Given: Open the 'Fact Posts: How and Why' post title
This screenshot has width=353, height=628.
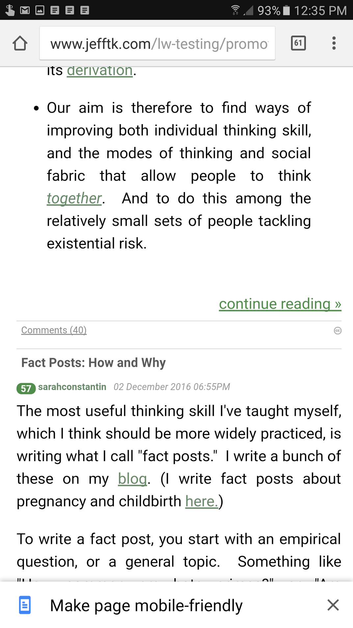Looking at the screenshot, I should (x=94, y=363).
